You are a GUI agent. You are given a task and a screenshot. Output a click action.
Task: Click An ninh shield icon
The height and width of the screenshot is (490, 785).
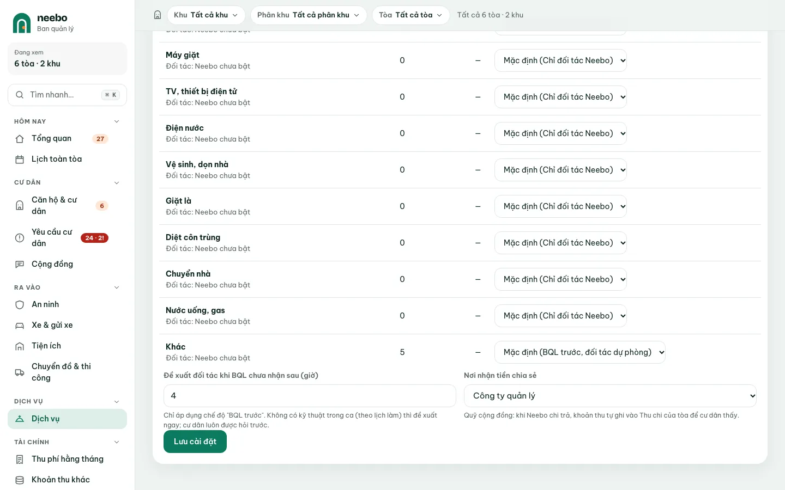20,305
